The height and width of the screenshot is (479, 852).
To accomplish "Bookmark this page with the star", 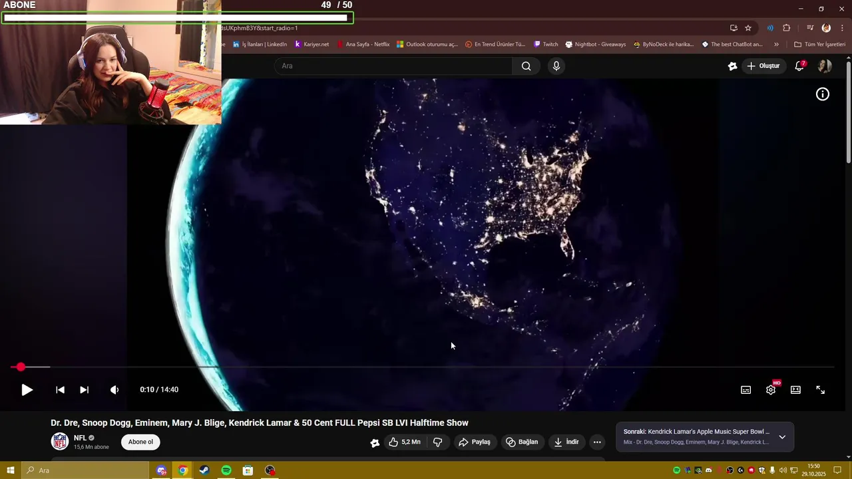I will (748, 28).
